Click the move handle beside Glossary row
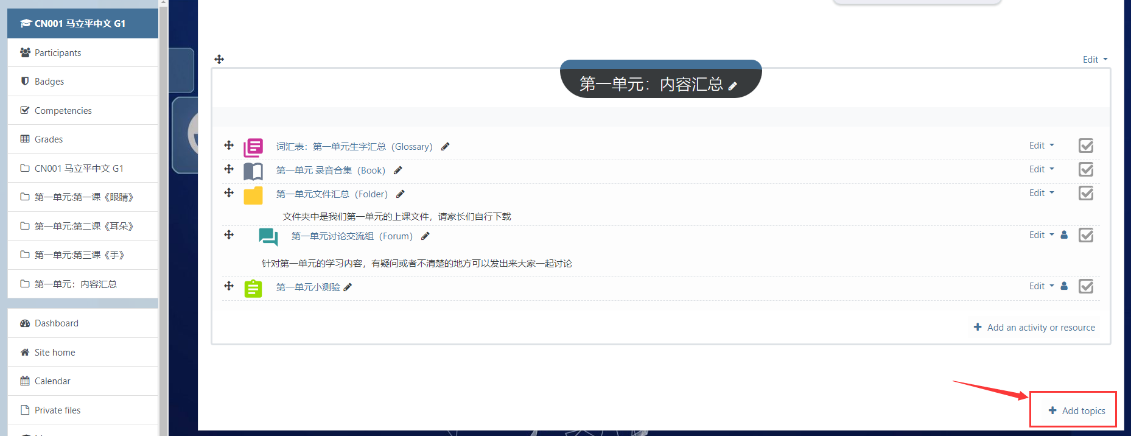Viewport: 1131px width, 436px height. coord(229,146)
